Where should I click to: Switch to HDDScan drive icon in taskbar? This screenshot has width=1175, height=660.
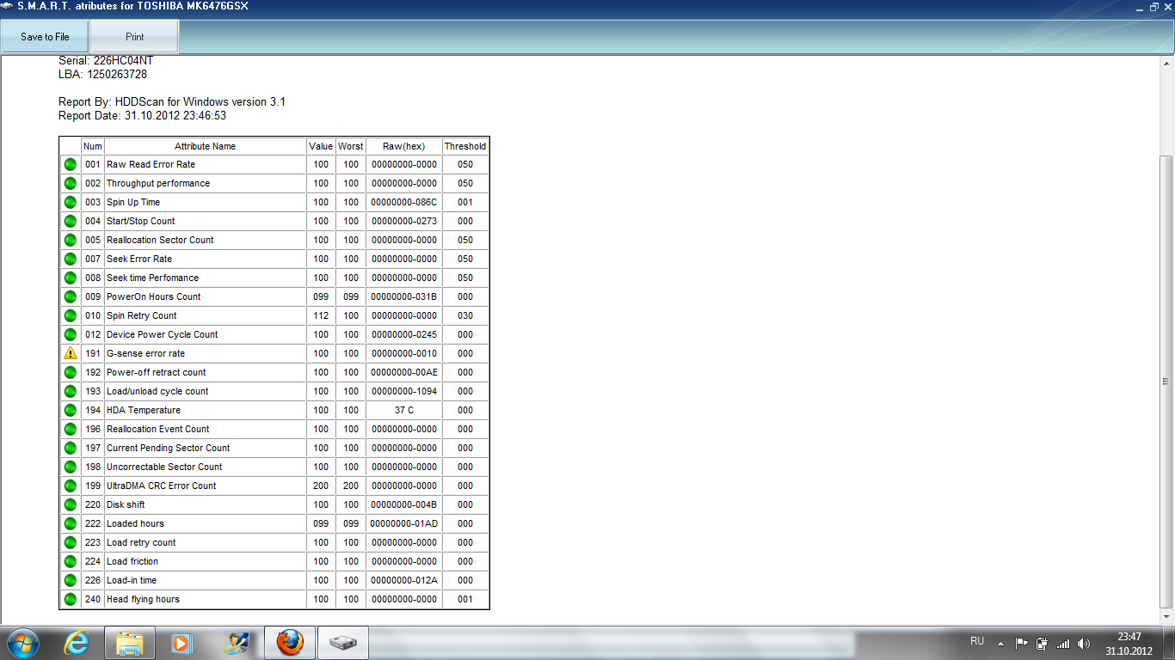click(343, 643)
